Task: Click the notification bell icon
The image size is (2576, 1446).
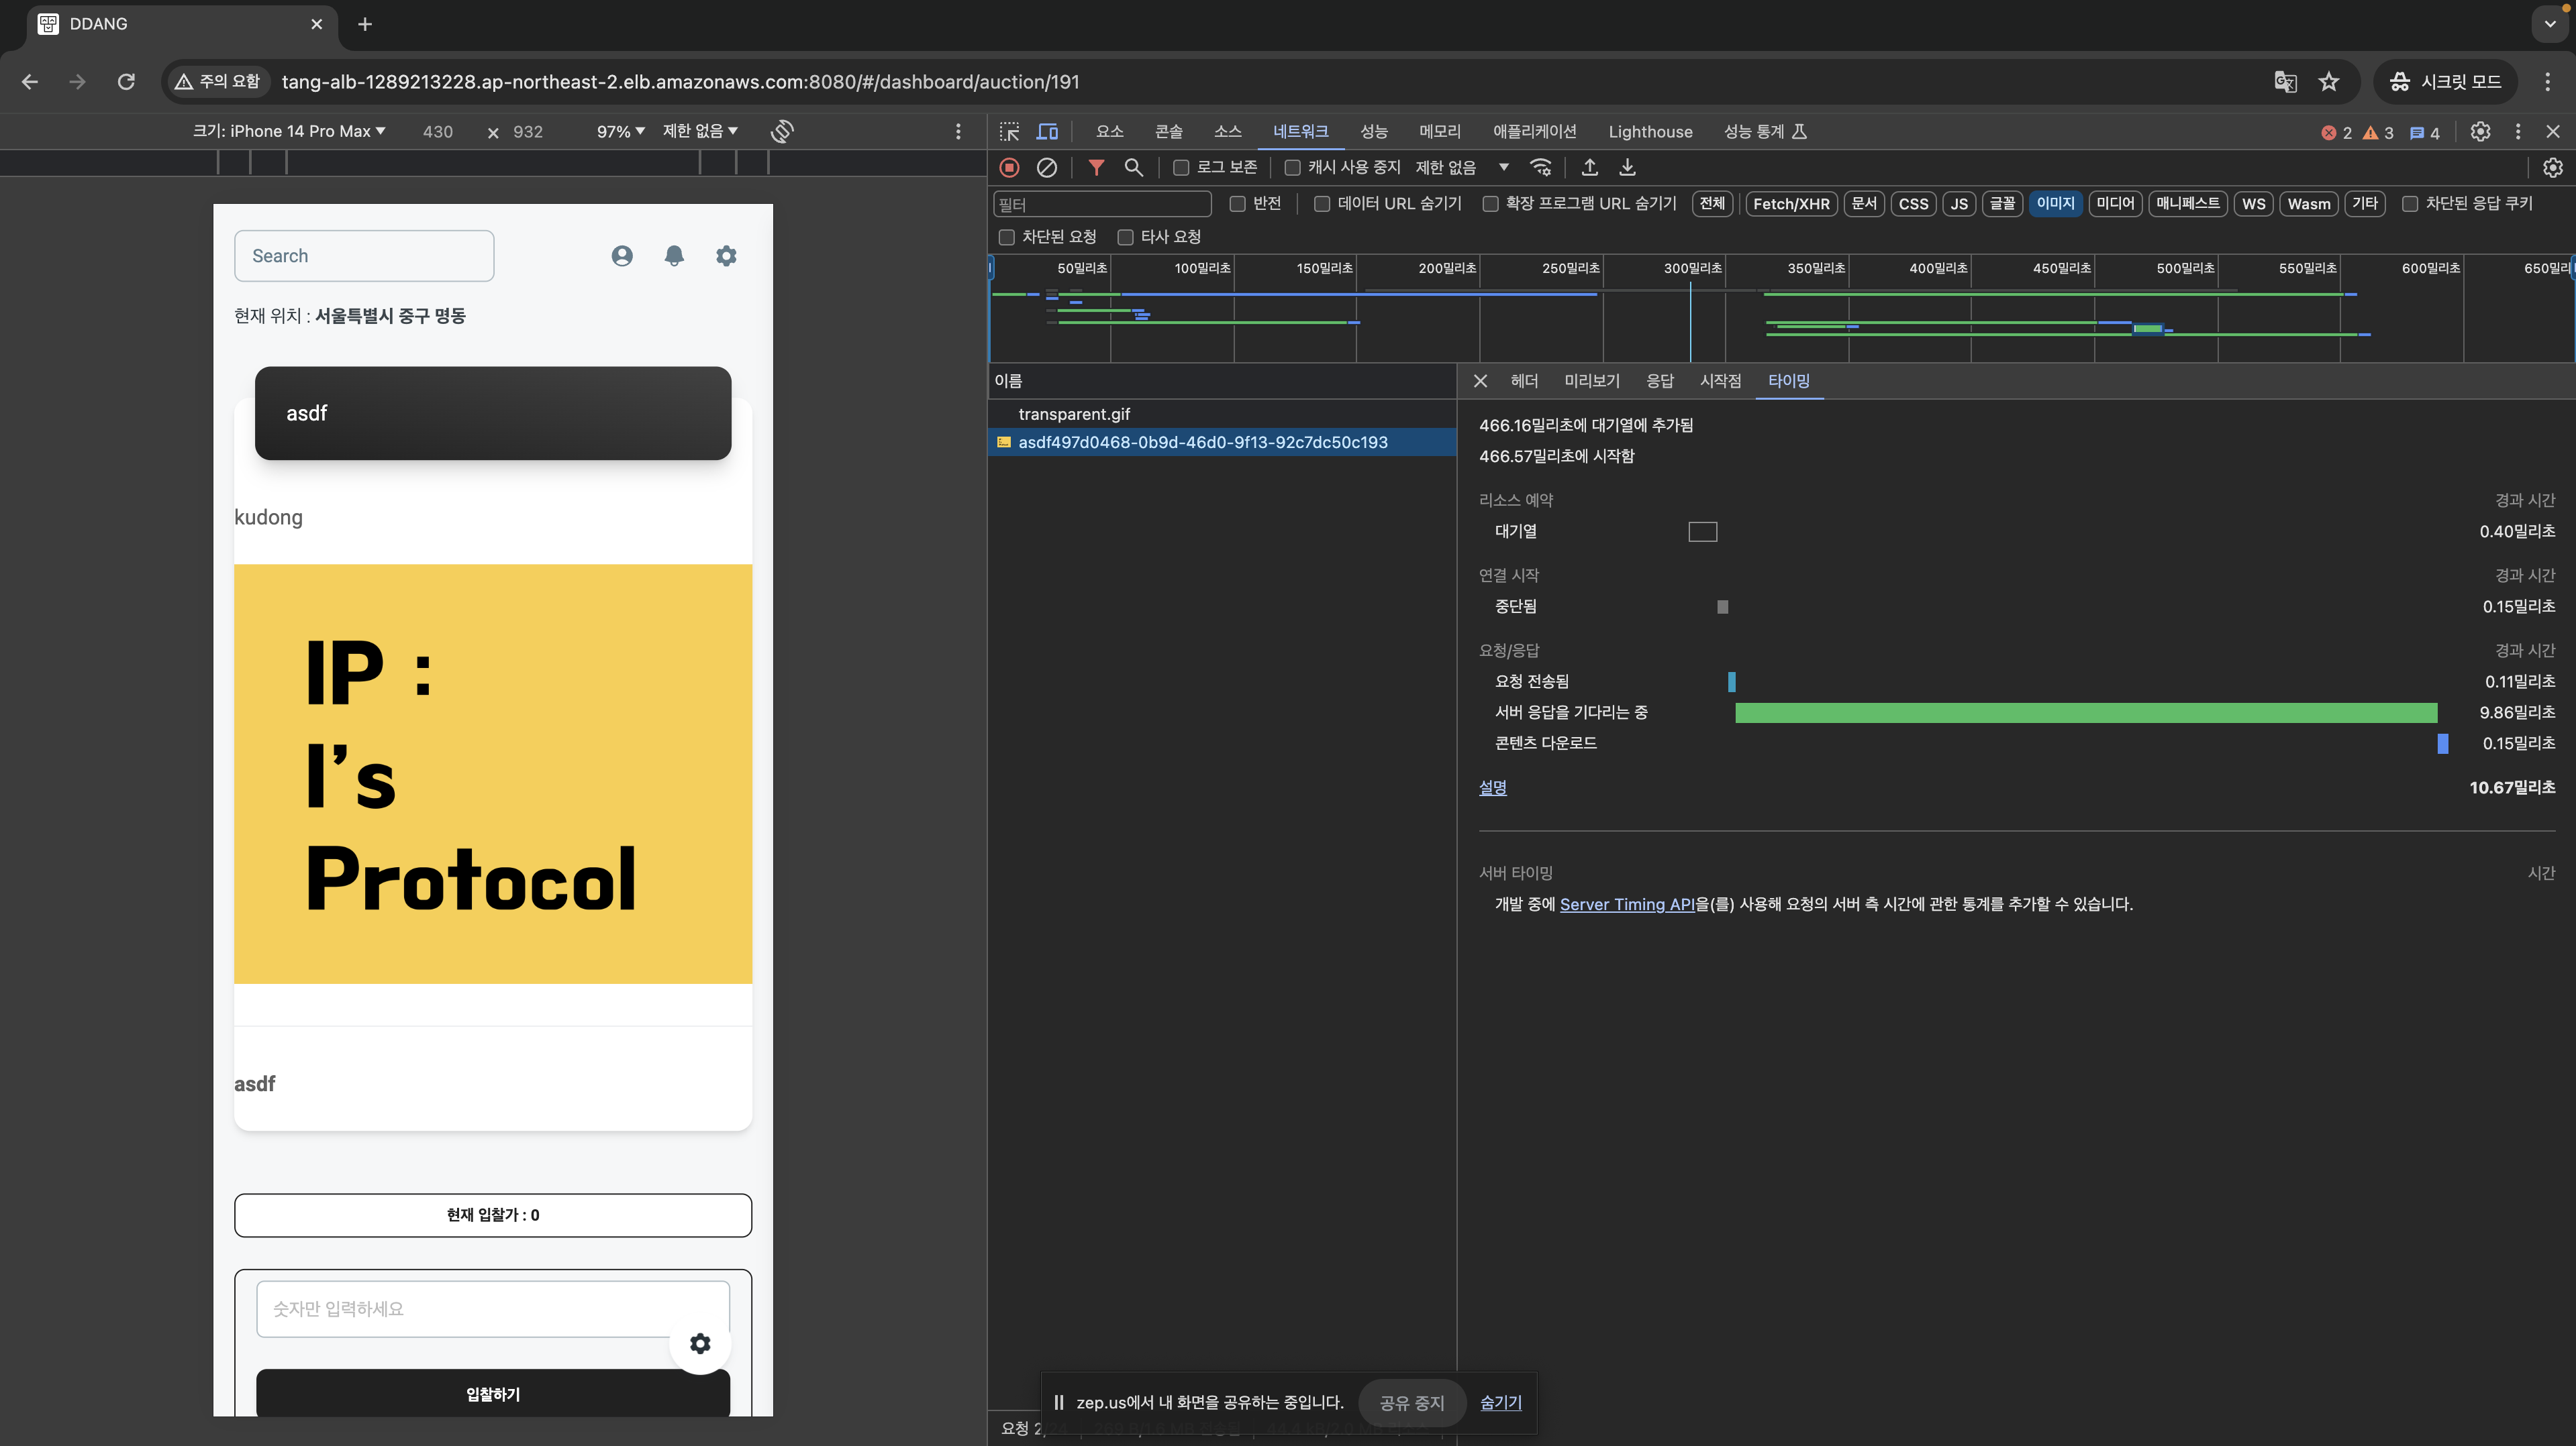Action: (674, 256)
